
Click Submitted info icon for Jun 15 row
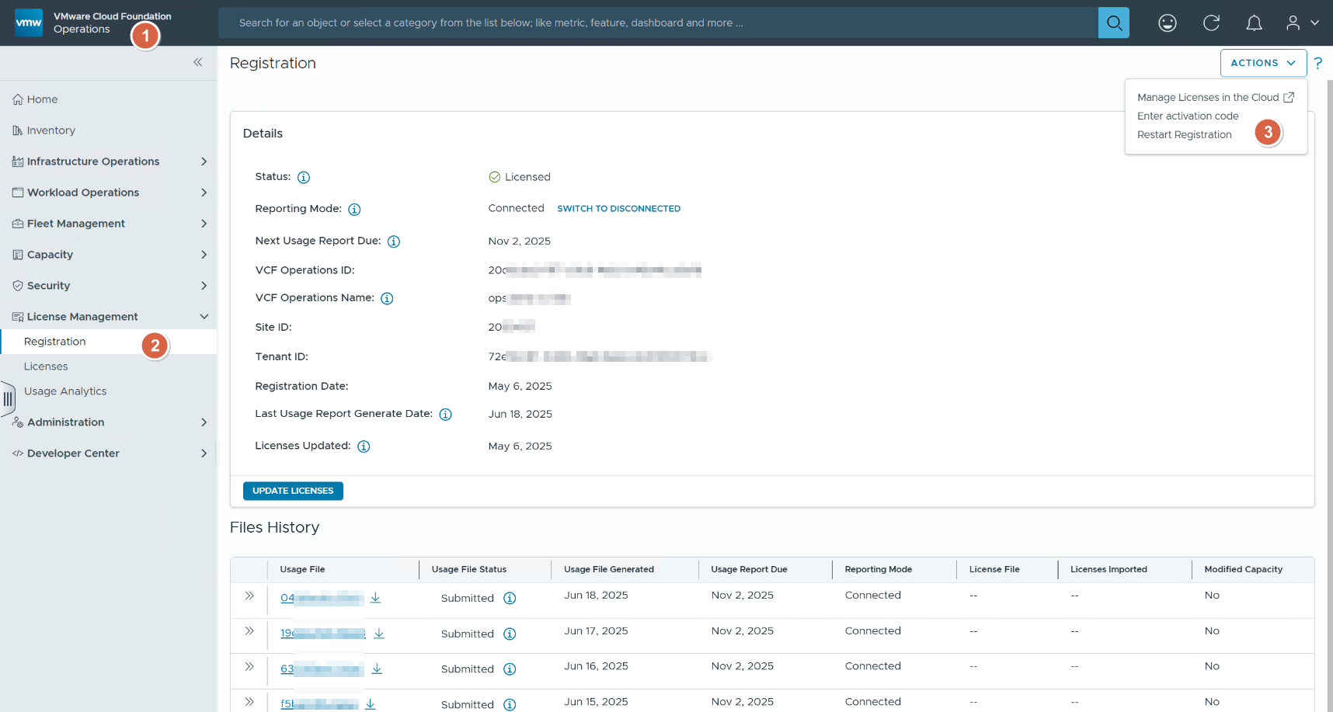pos(510,704)
